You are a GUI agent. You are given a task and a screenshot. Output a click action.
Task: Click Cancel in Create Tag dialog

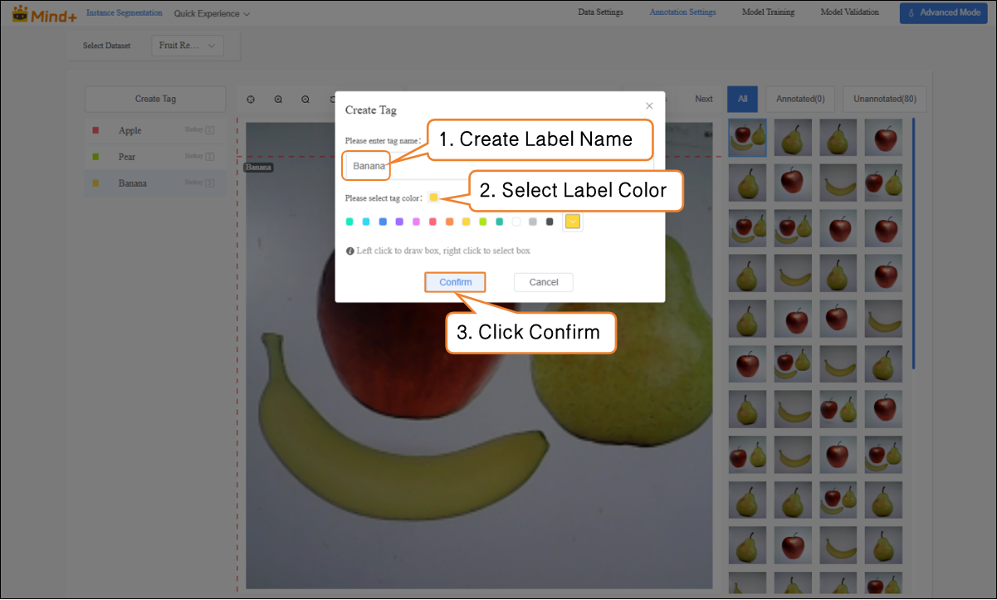point(543,282)
